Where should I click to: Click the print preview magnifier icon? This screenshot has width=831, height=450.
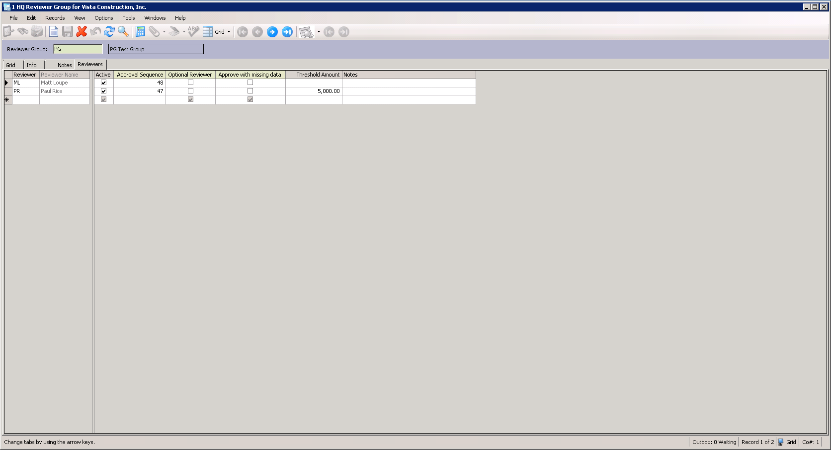coord(306,32)
